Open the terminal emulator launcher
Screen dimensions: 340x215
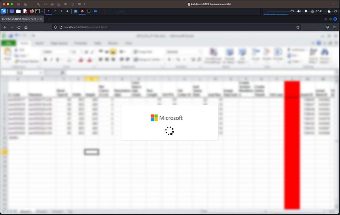[x=37, y=11]
